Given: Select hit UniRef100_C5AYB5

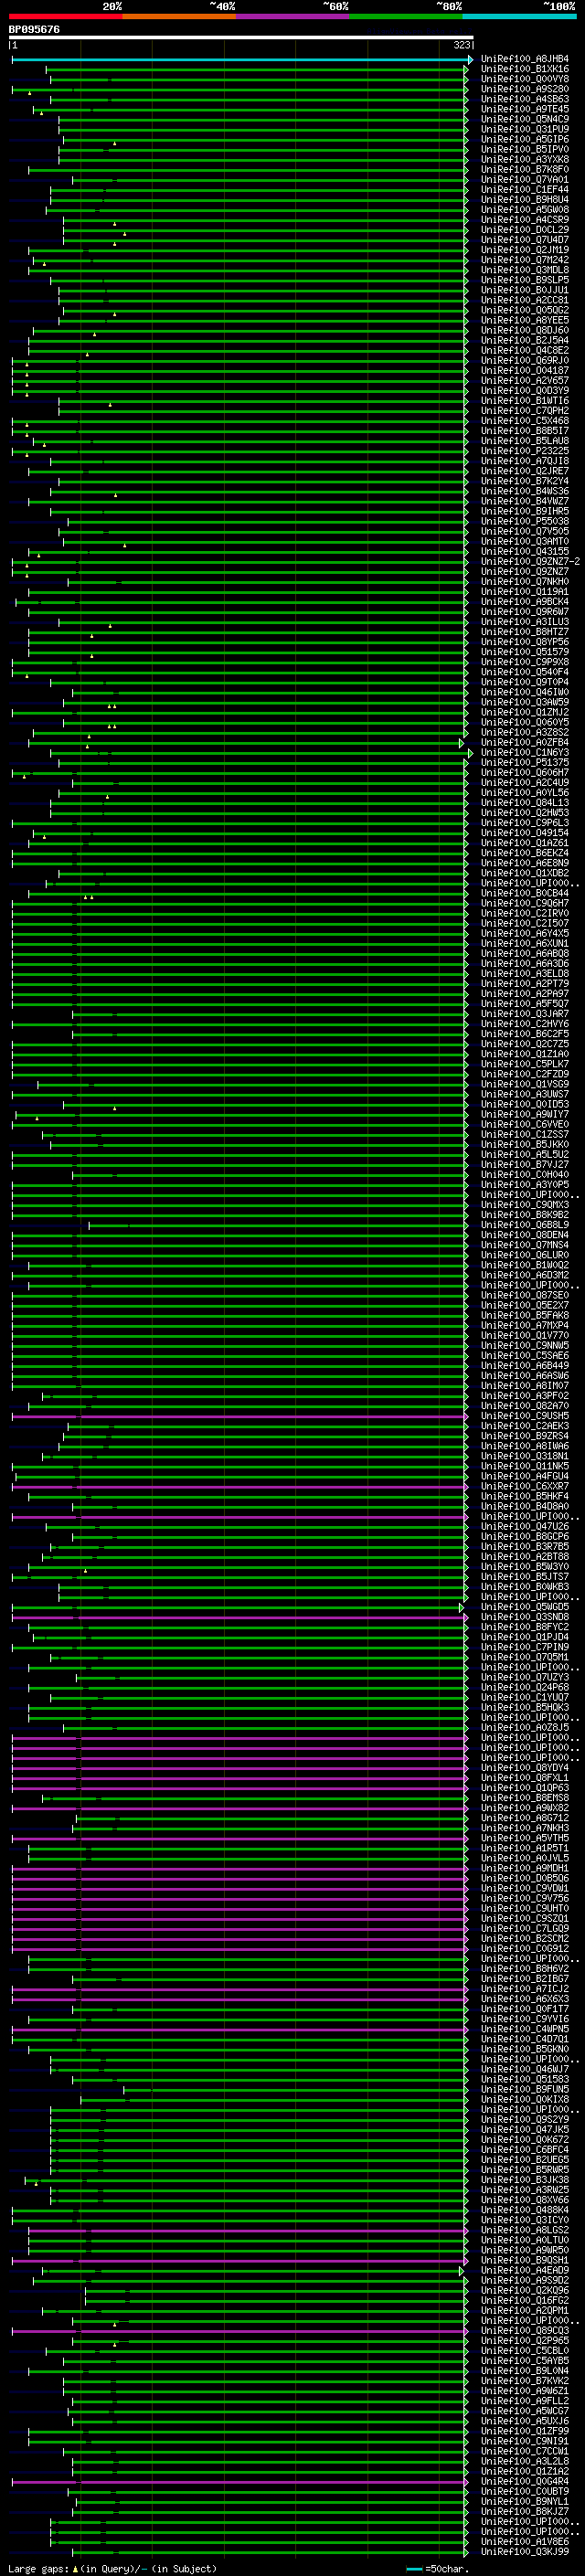Looking at the screenshot, I should pos(525,2360).
